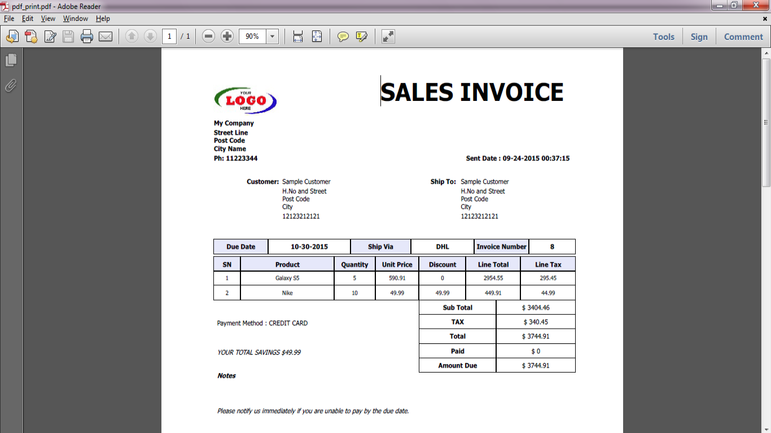Screen dimensions: 771x433
Task: Click the 'My Company' text
Action: (234, 123)
